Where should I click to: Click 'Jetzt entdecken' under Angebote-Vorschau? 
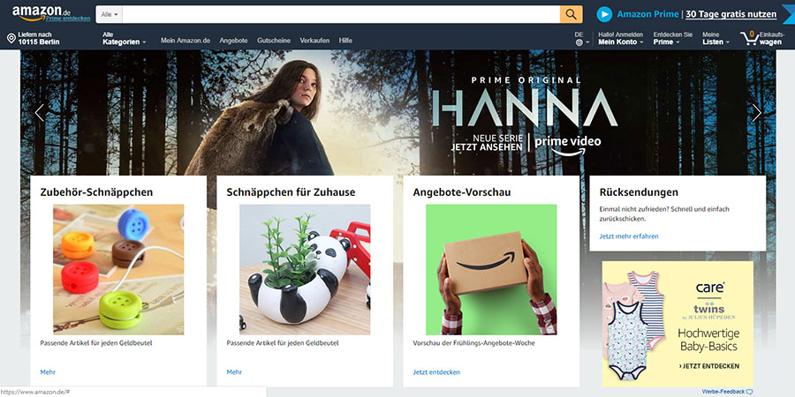coord(436,372)
